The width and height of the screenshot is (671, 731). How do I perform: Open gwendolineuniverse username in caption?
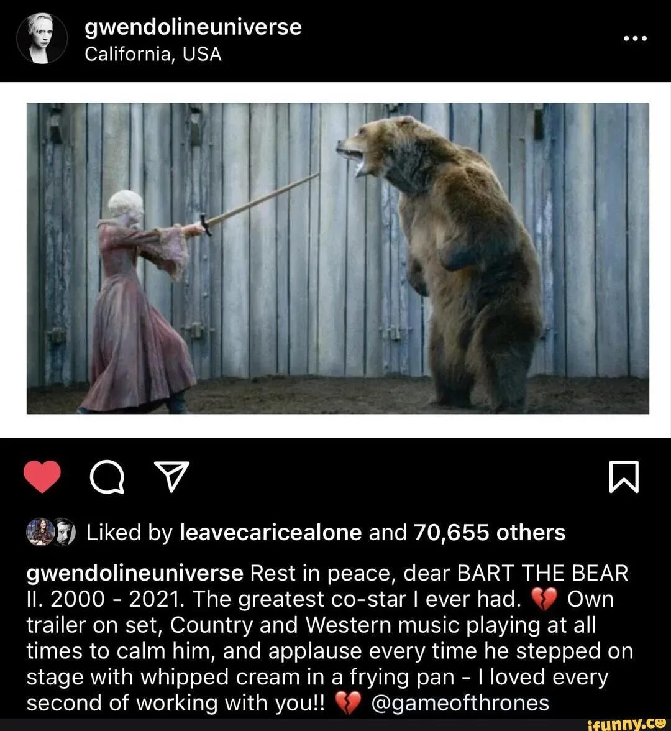point(135,574)
